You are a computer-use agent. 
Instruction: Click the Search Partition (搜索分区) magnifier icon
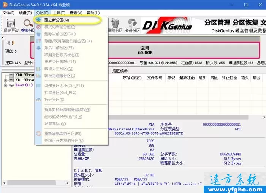click(x=28, y=24)
